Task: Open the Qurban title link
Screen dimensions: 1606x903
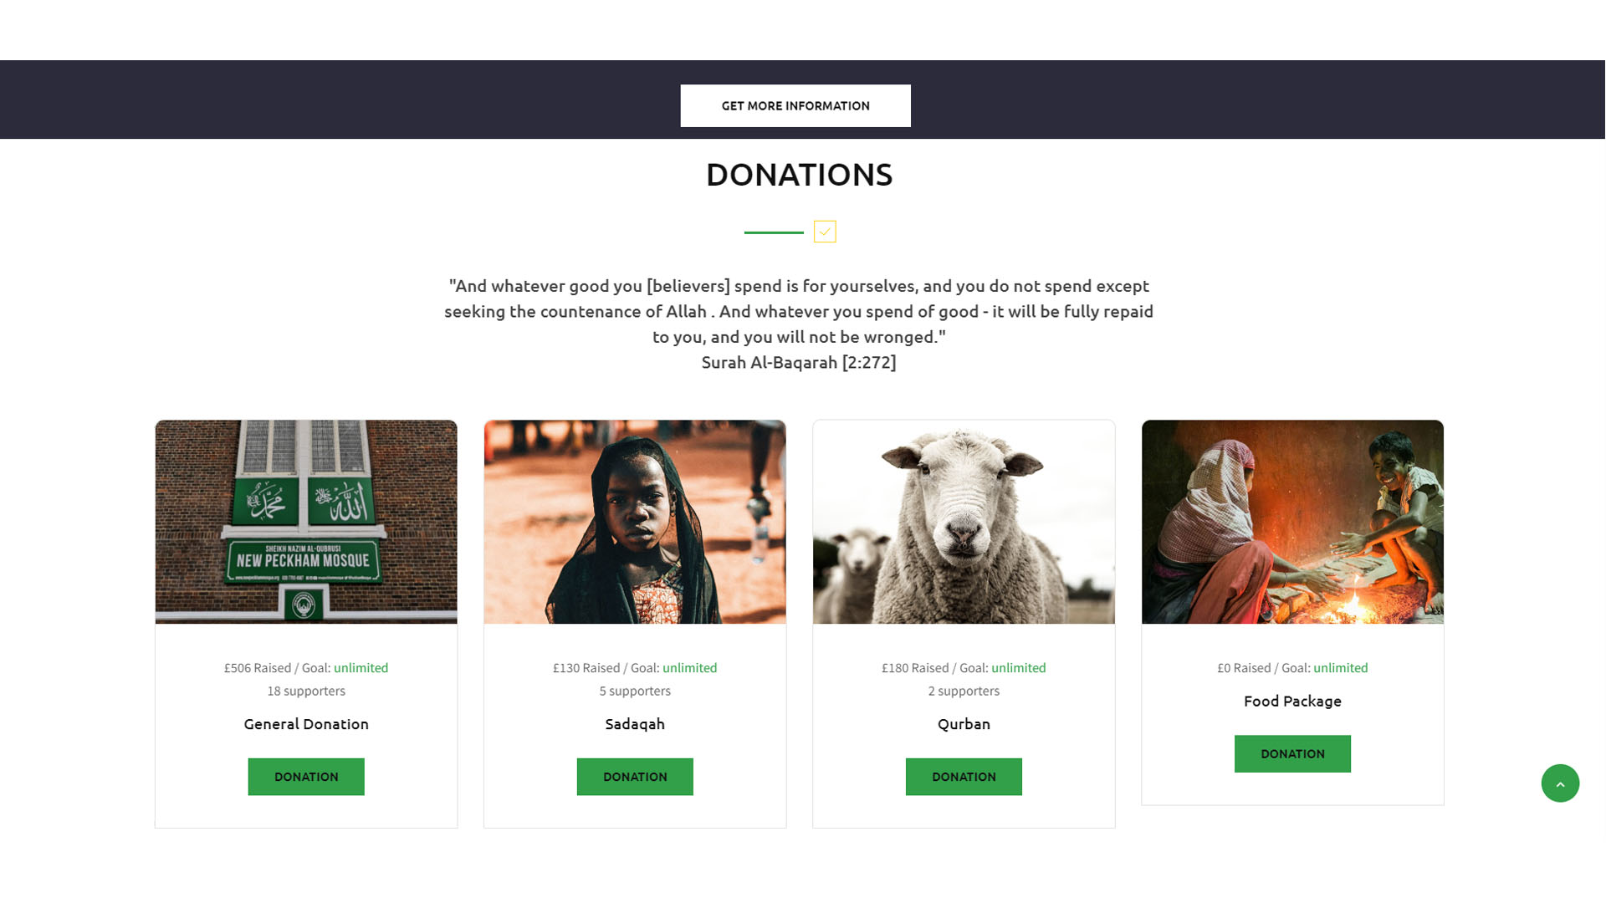Action: [964, 724]
